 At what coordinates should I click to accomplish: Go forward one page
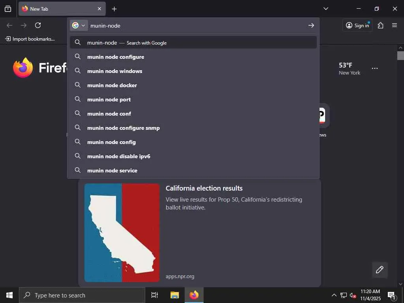pos(24,25)
